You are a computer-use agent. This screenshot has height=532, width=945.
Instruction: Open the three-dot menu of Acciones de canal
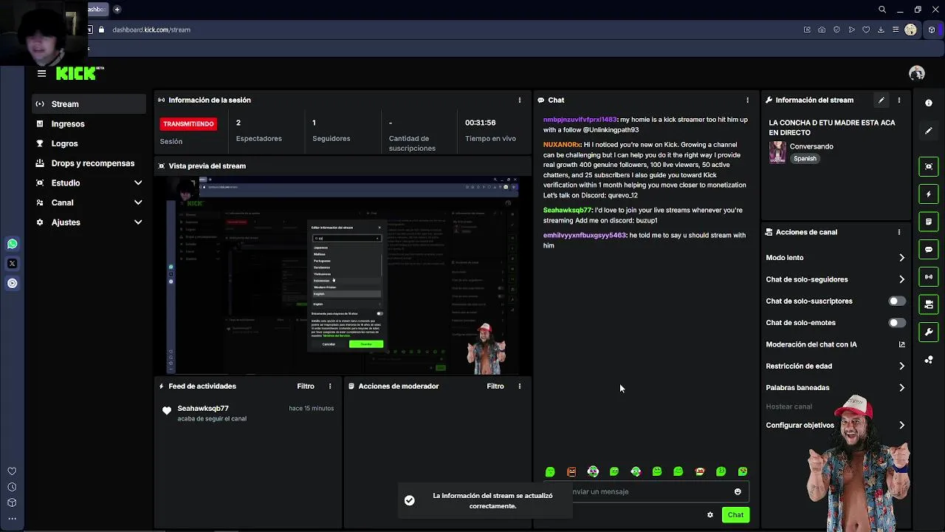(898, 232)
